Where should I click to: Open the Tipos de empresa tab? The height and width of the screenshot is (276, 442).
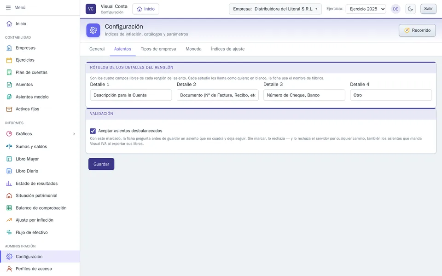158,49
